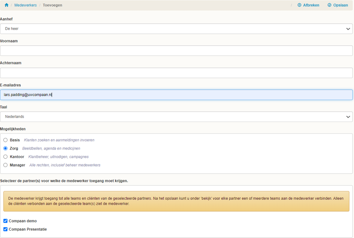
Task: Click 'Klanten zoeken en aanmeldingen invoeren' description
Action: pos(59,140)
